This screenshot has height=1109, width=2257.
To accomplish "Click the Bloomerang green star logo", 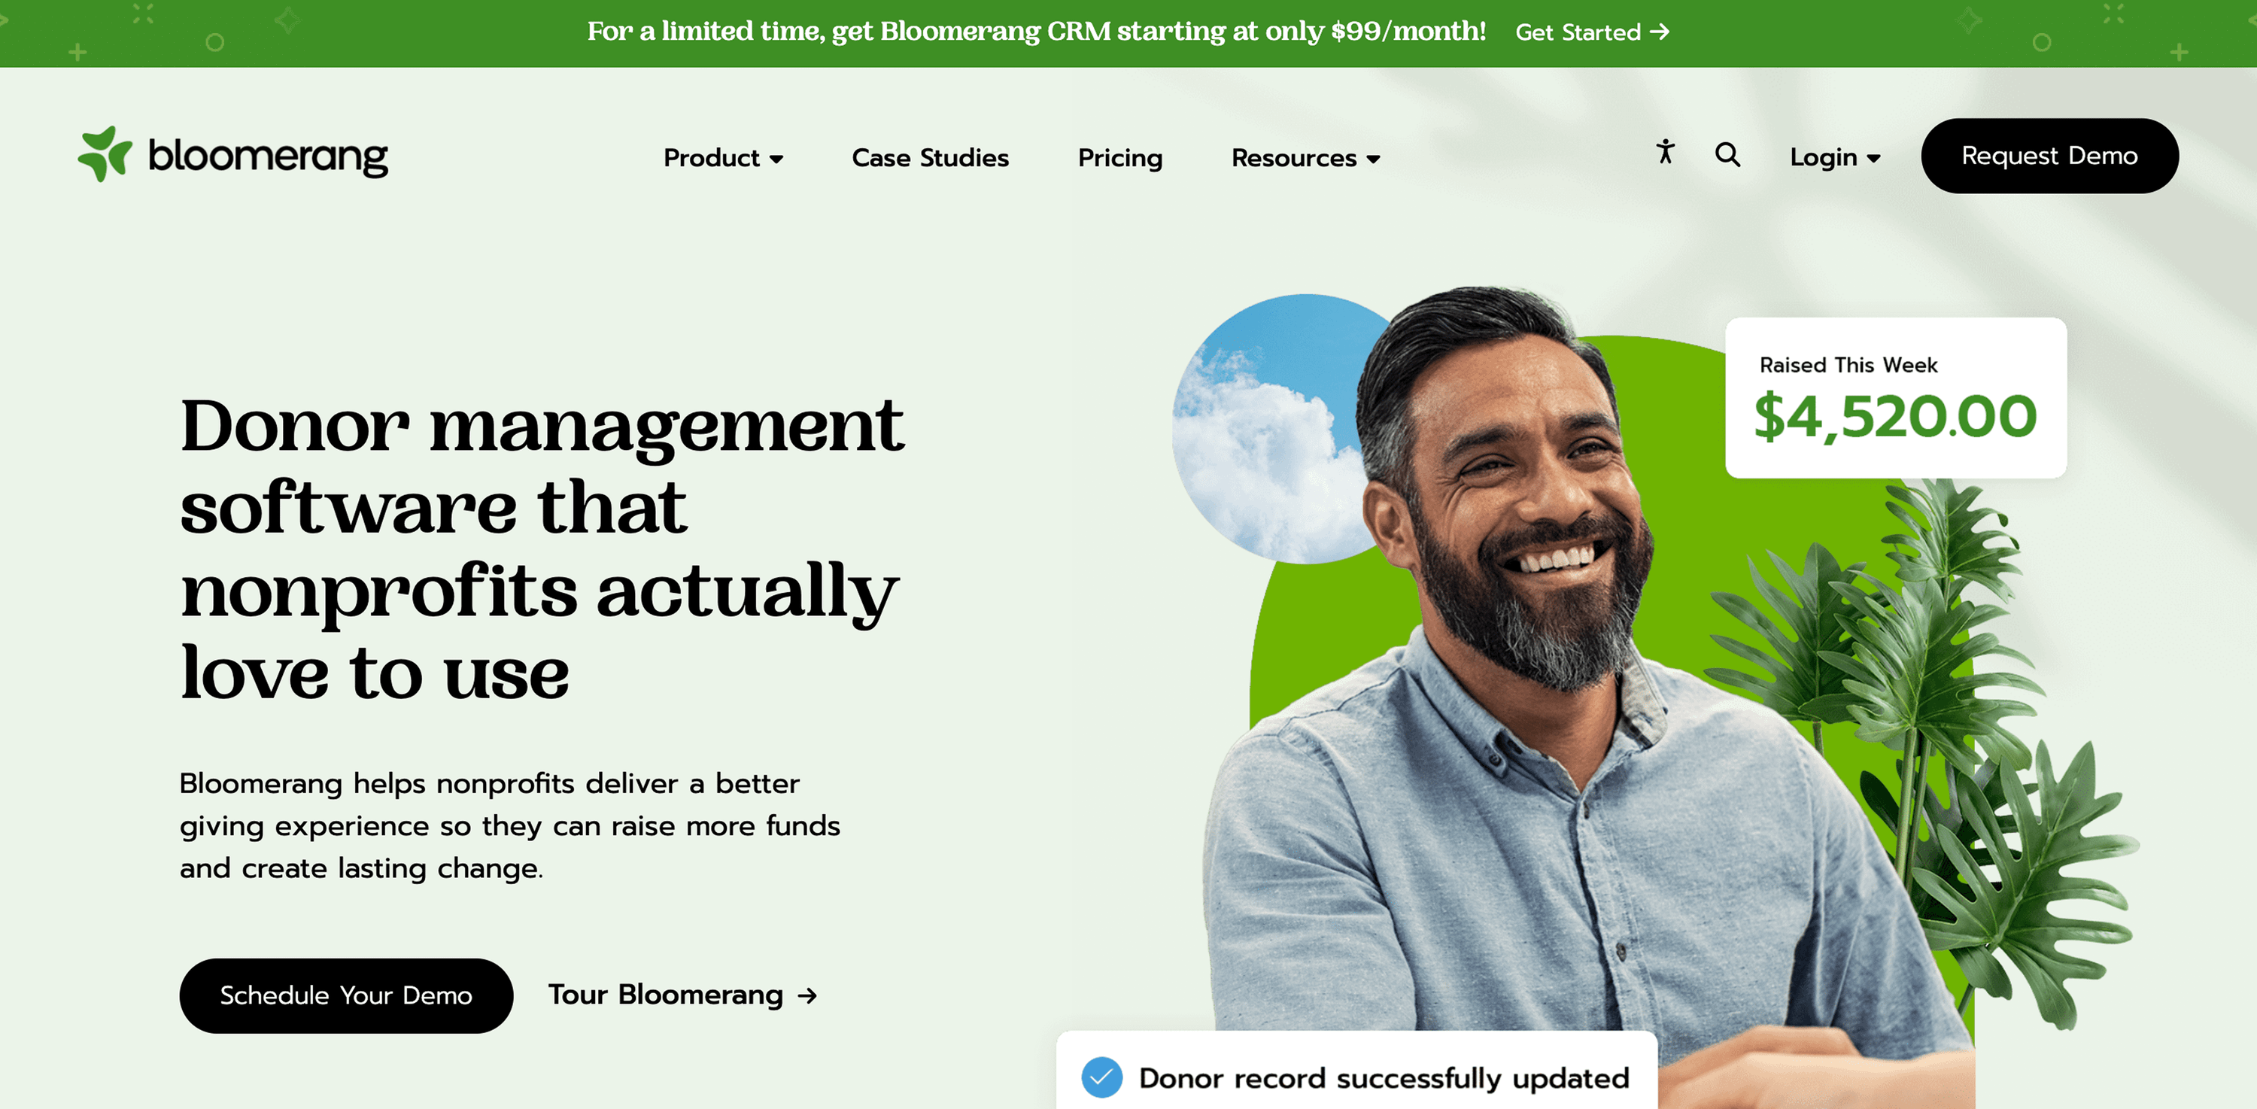I will point(105,154).
